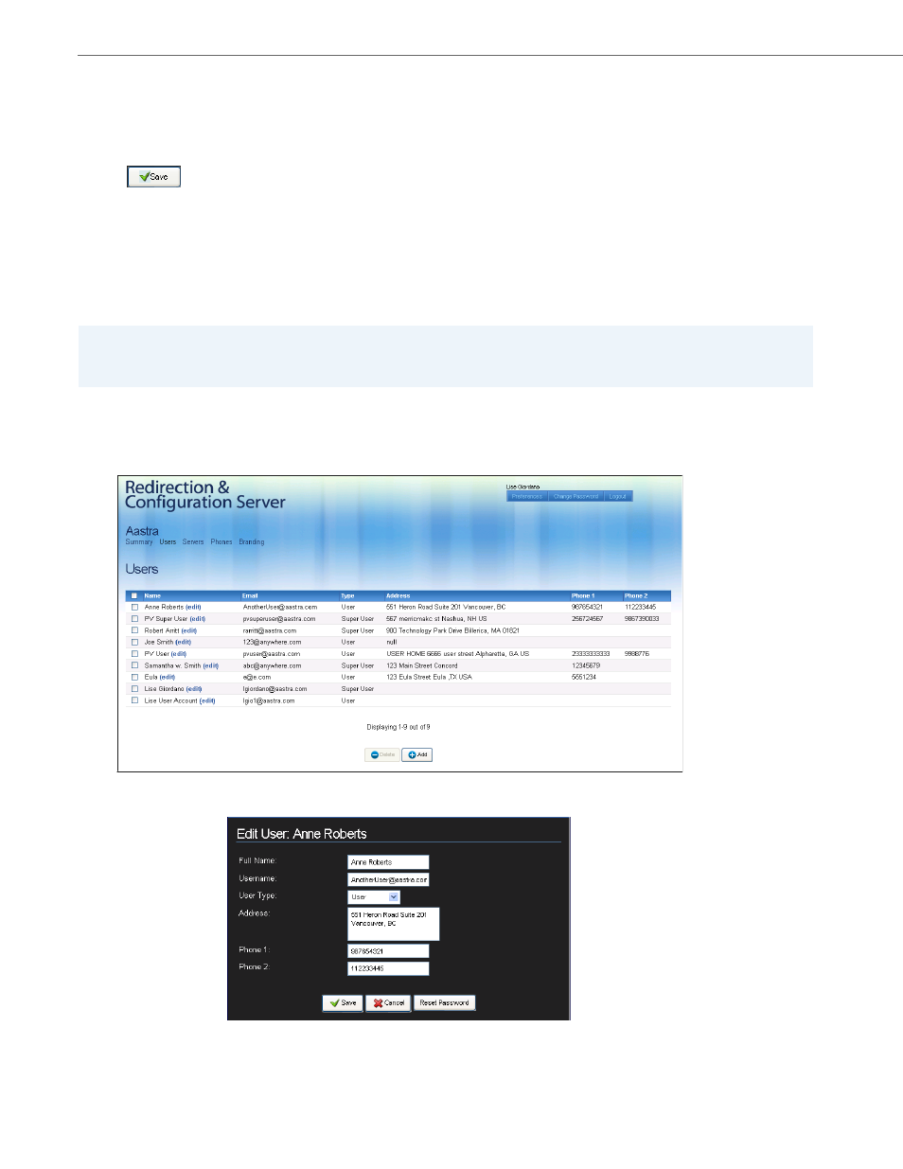Click the phone number 23333333333
This screenshot has height=1169, width=903.
click(x=591, y=654)
